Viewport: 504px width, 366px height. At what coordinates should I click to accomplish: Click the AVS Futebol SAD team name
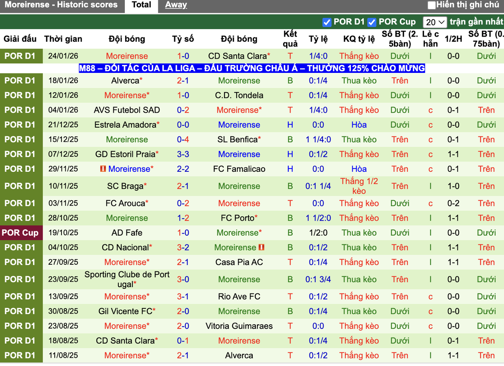(127, 110)
